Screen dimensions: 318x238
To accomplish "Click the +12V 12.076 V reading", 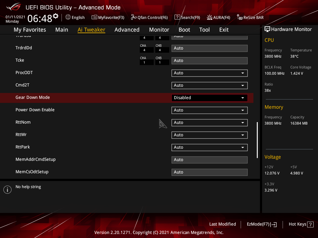I will pyautogui.click(x=272, y=173).
